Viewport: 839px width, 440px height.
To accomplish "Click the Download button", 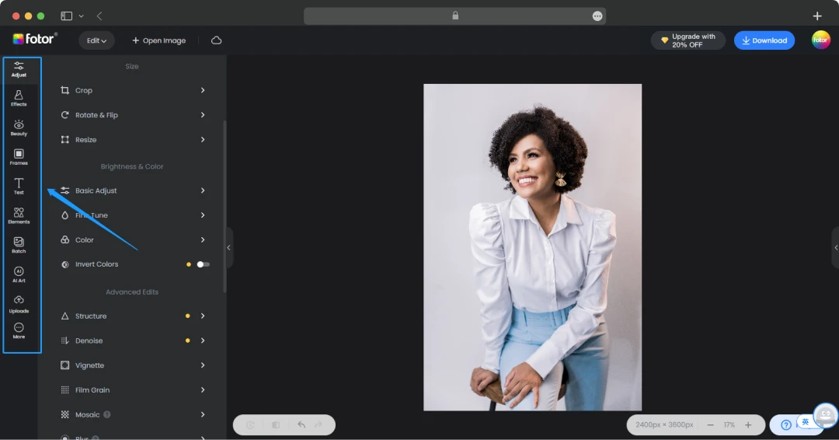I will [764, 40].
